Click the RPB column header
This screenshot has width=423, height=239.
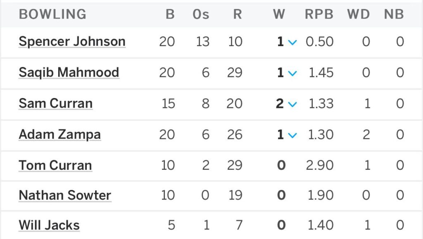click(319, 14)
